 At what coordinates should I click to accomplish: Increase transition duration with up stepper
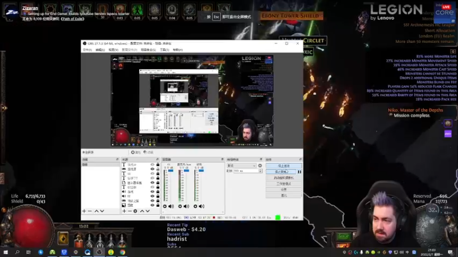point(260,170)
